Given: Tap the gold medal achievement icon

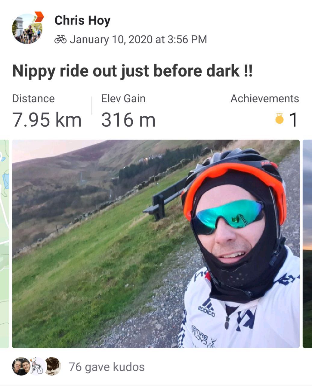Looking at the screenshot, I should tap(280, 119).
